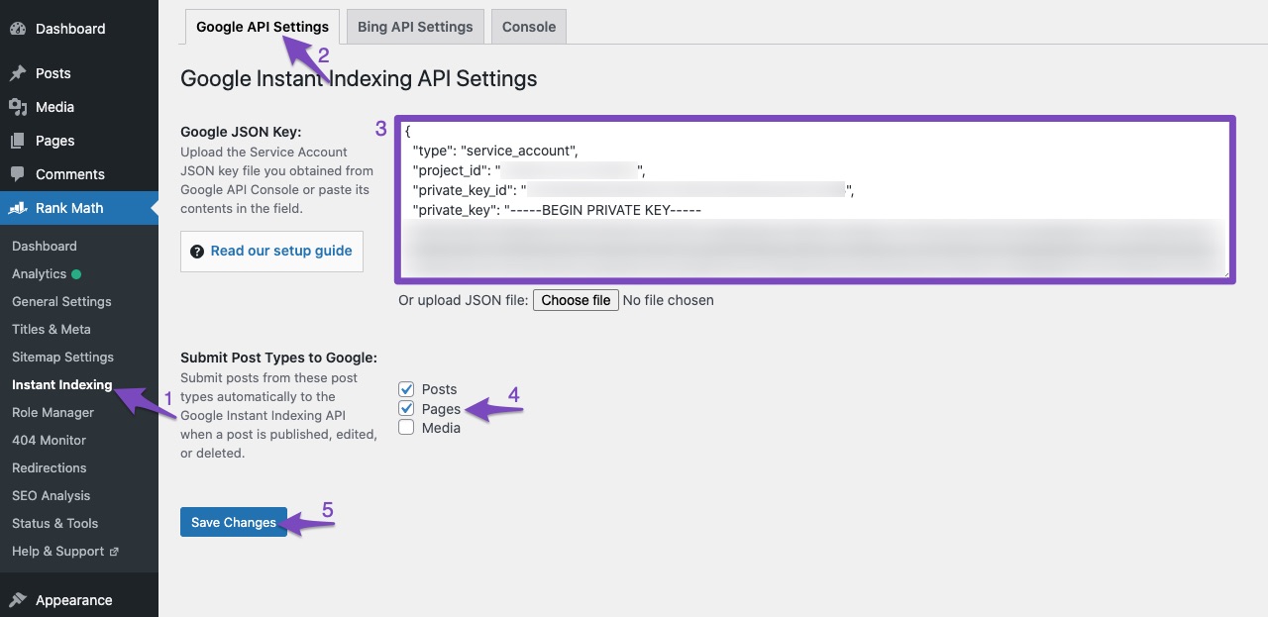Open the Posts menu in sidebar
The image size is (1268, 617).
pos(53,73)
